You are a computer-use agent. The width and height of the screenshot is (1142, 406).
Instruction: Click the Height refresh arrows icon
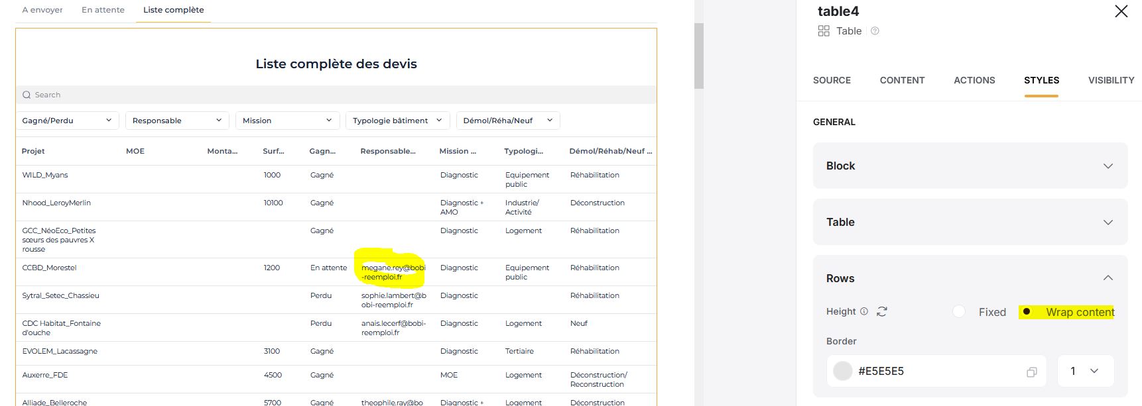[x=882, y=311]
